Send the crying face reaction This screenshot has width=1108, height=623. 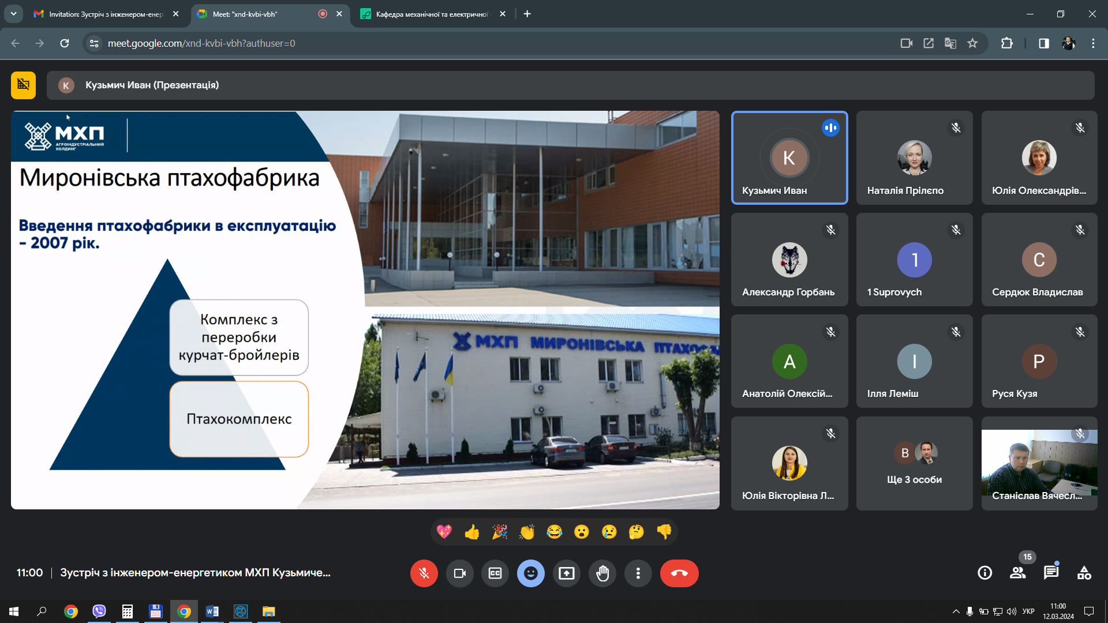click(609, 532)
